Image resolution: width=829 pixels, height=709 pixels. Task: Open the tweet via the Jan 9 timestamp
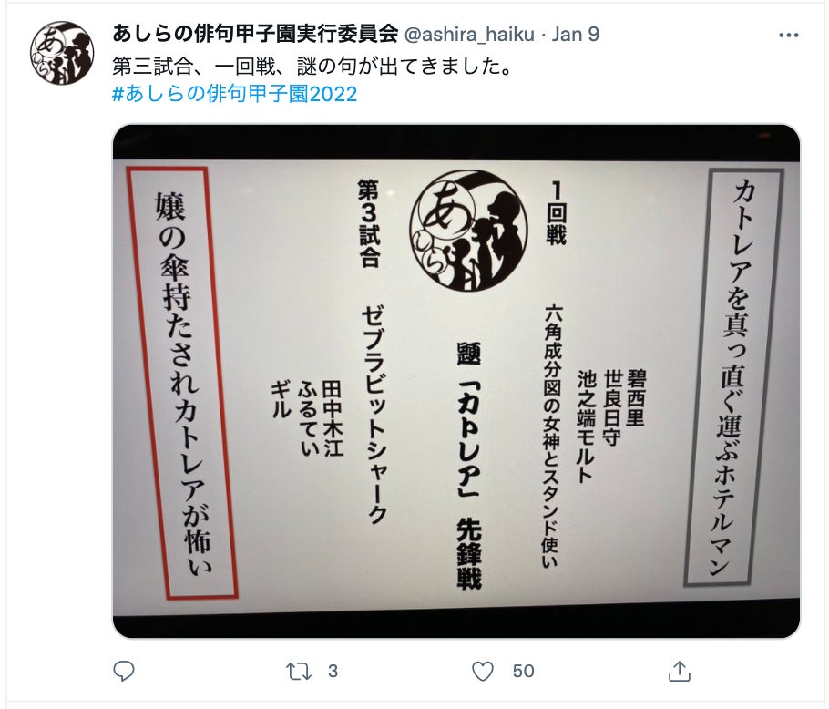575,35
